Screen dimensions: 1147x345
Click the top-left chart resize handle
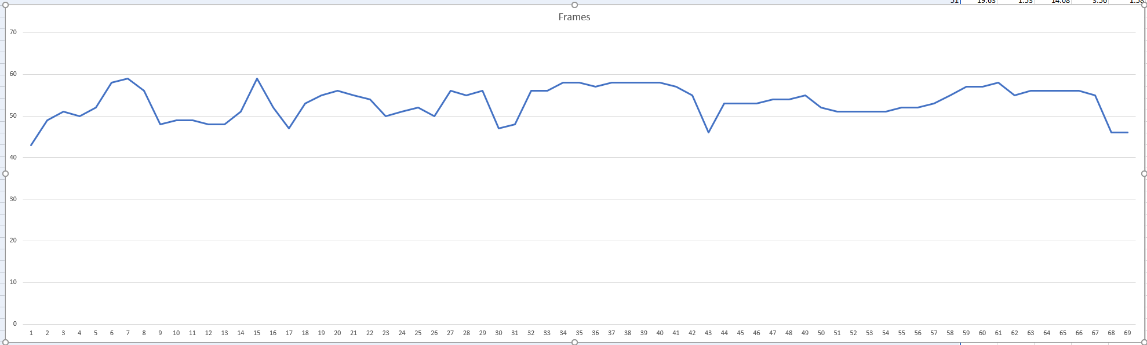[5, 5]
